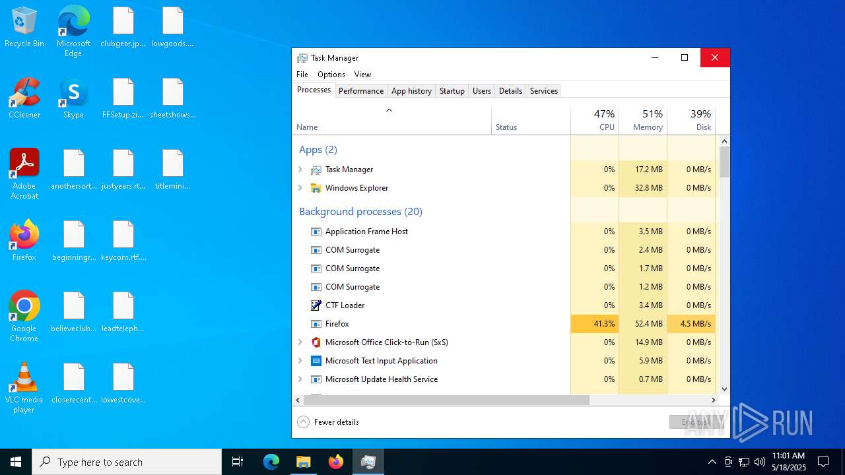Switch to the App history tab
Screen dimensions: 845x475
click(x=411, y=91)
